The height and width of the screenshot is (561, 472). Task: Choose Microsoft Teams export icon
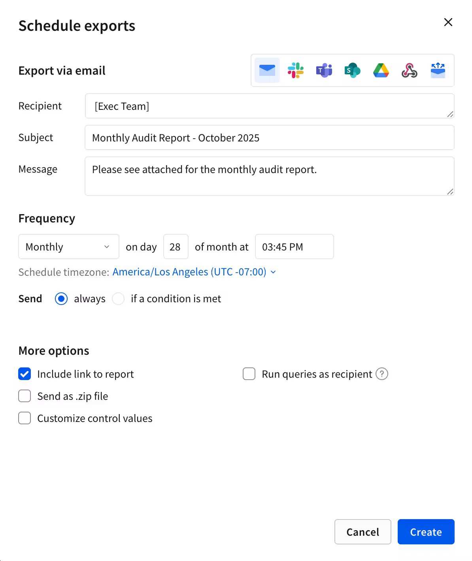coord(324,70)
